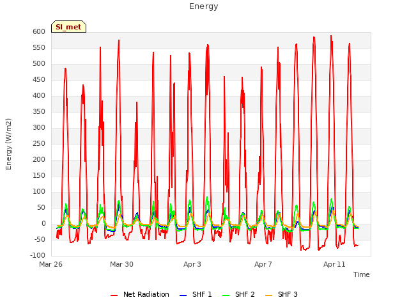The height and width of the screenshot is (307, 409).
Task: Click the 200 y-axis tick label
Action: point(39,159)
